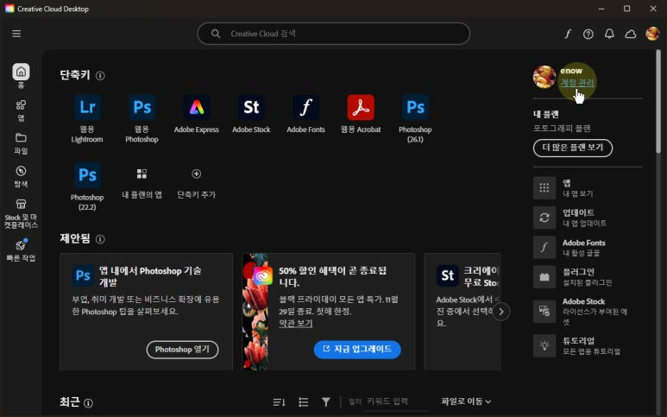Viewport: 667px width, 417px height.
Task: Launch Photoshop (22.2) shortcut
Action: [87, 186]
